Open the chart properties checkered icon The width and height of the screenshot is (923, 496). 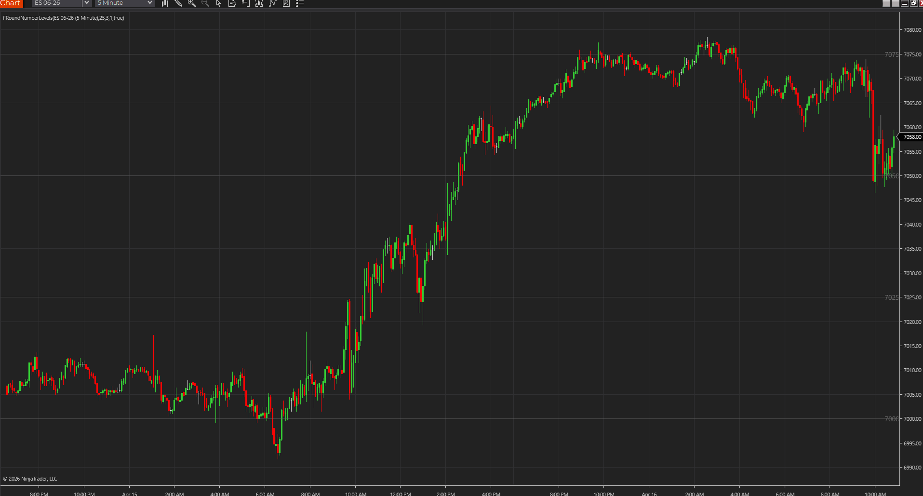[x=286, y=3]
